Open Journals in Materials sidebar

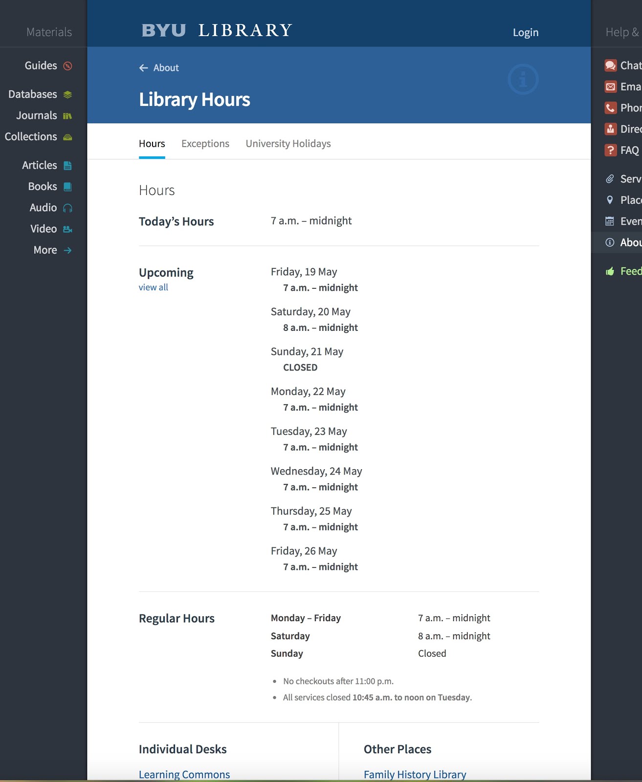[x=37, y=115]
